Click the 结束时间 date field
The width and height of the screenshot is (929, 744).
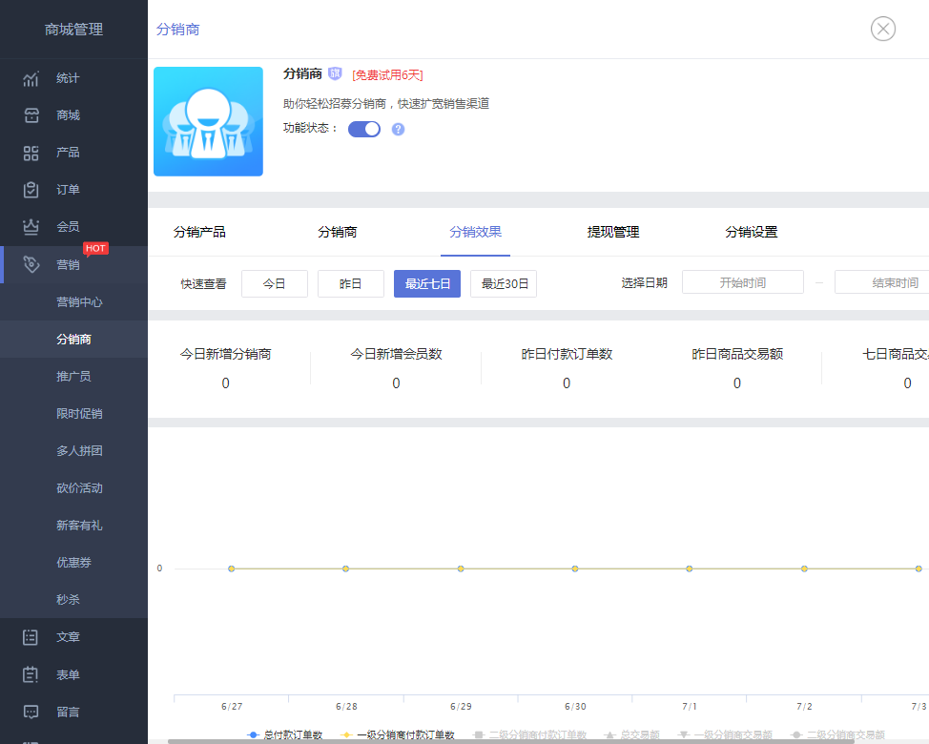pyautogui.click(x=882, y=282)
